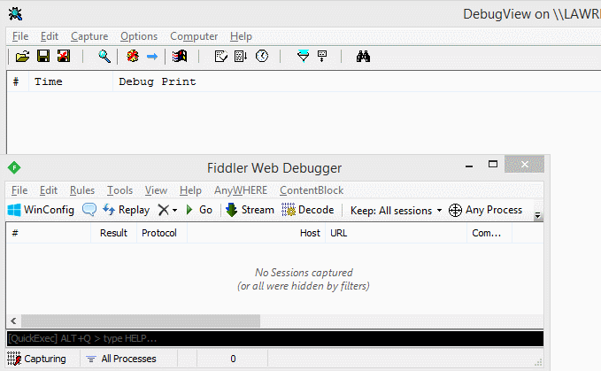601x371 pixels.
Task: Open Fiddler's Help menu
Action: point(190,190)
